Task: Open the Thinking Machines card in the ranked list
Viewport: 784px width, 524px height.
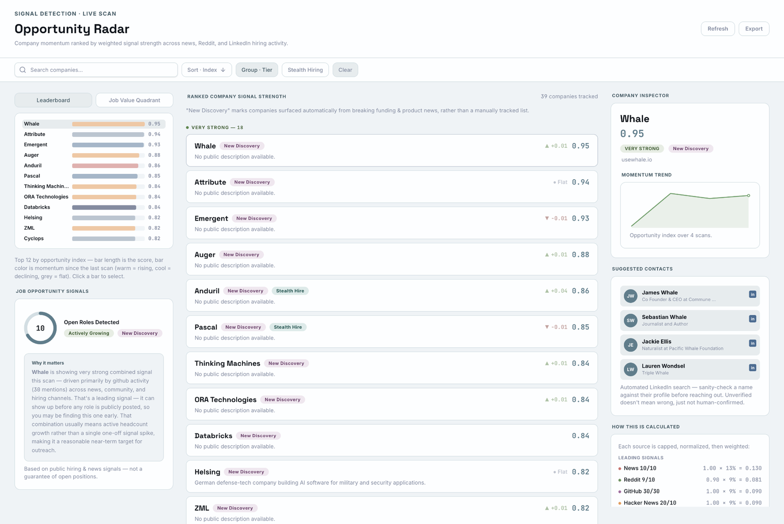Action: coord(392,368)
